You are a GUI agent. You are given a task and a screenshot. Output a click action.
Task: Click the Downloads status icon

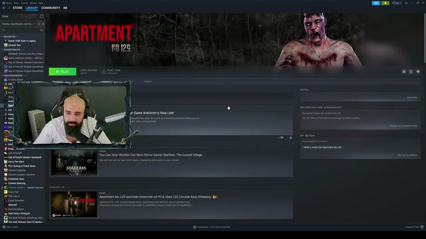(195, 227)
